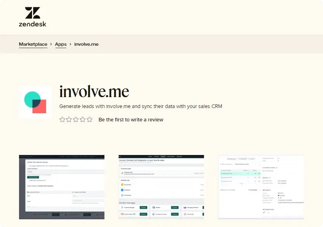The image size is (323, 227).
Task: Open the Apps breadcrumb link
Action: point(61,44)
